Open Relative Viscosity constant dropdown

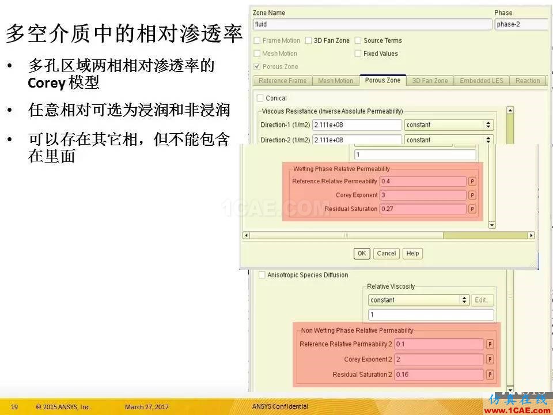coord(419,300)
